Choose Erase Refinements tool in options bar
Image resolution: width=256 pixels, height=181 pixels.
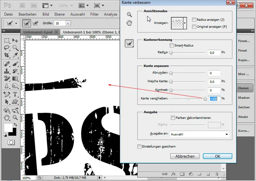tap(35, 23)
